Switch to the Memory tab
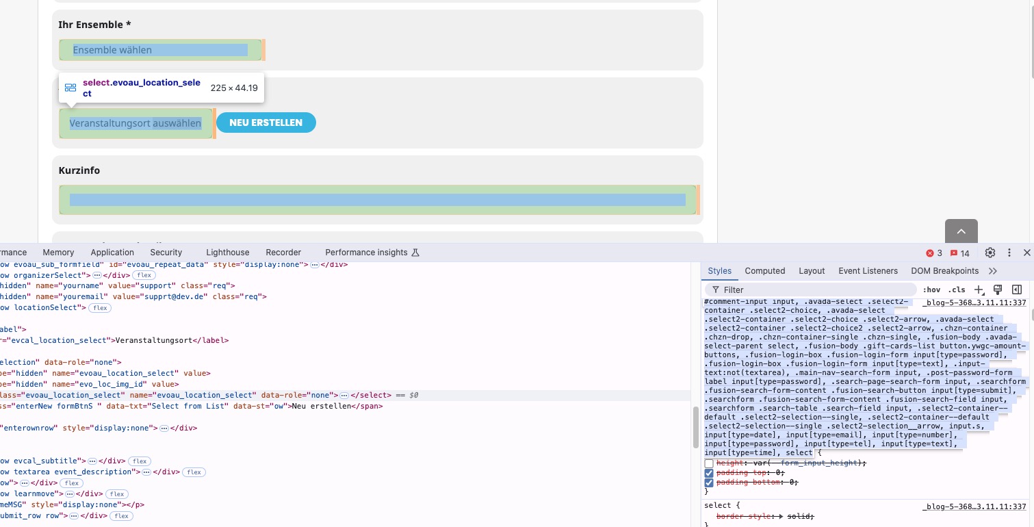This screenshot has width=1034, height=527. tap(58, 253)
